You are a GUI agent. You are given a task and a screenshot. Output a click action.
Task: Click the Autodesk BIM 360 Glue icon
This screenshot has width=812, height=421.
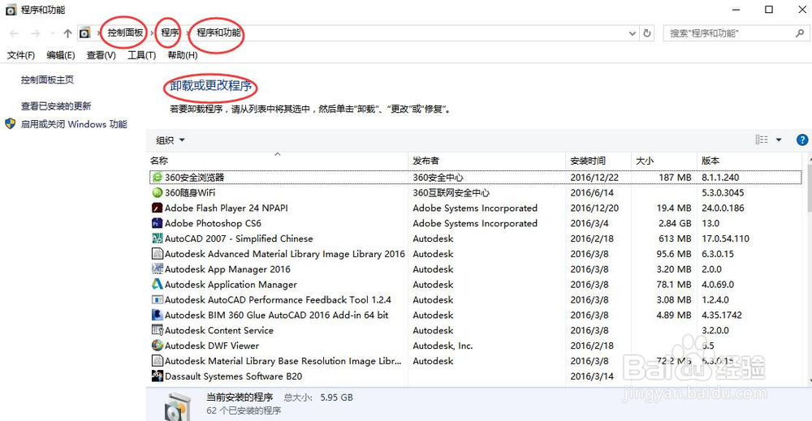(158, 315)
